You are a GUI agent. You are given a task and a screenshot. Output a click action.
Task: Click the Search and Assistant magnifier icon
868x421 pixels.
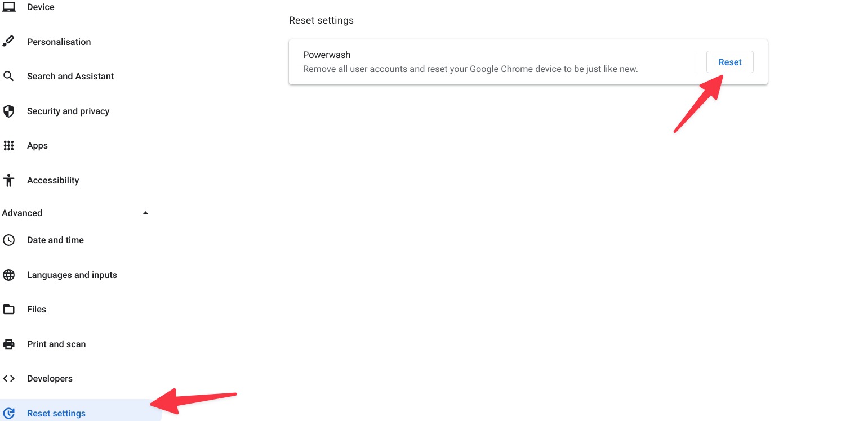pos(8,76)
